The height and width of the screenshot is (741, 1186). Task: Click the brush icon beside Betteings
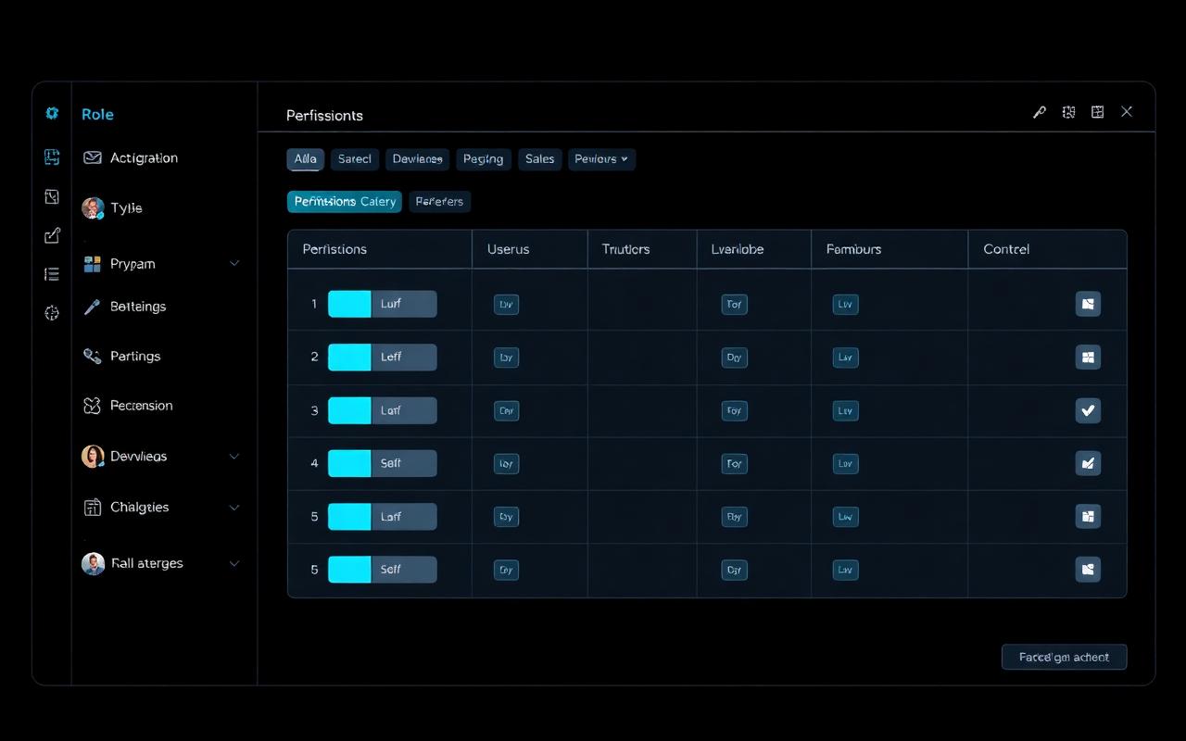coord(92,307)
